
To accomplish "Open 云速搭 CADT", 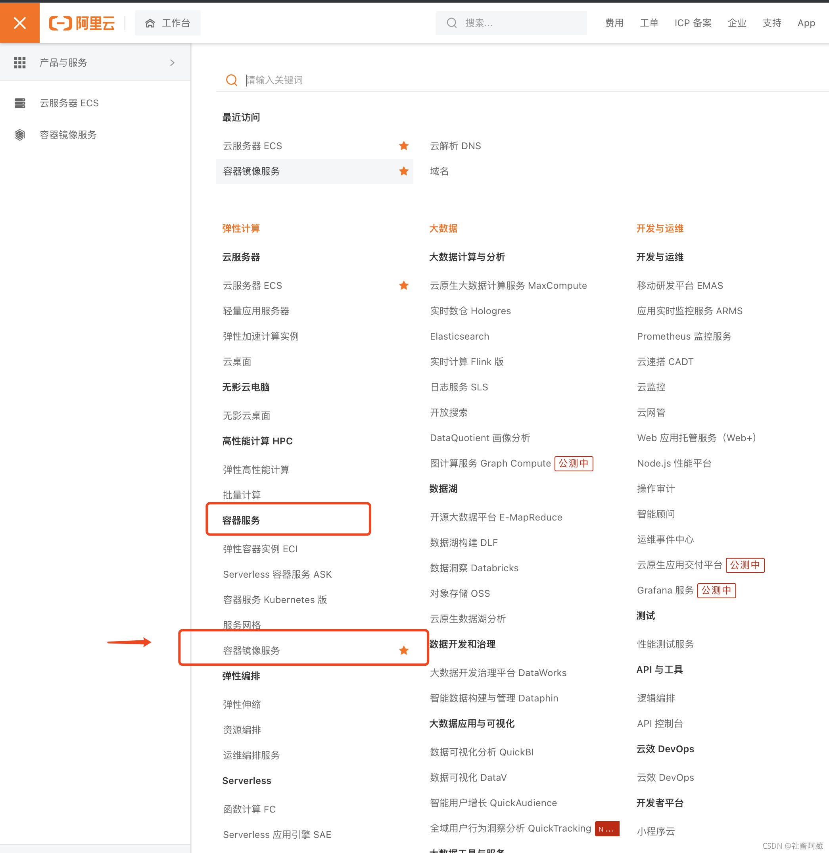I will 665,362.
